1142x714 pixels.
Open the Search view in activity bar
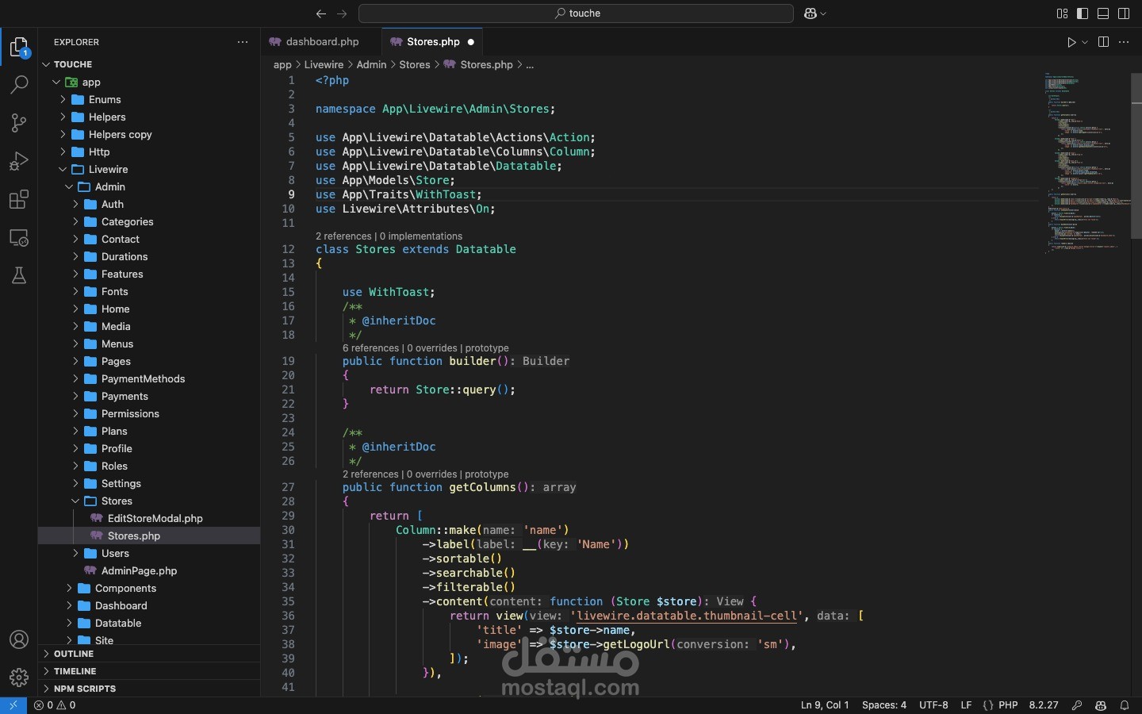click(x=19, y=85)
